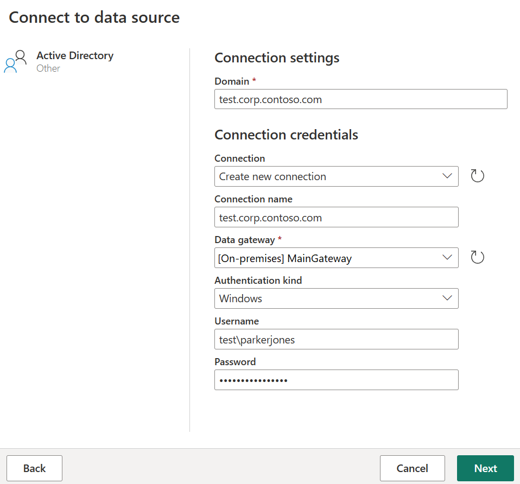Open the Connection dropdown showing Create new connection
The height and width of the screenshot is (484, 520).
click(336, 176)
